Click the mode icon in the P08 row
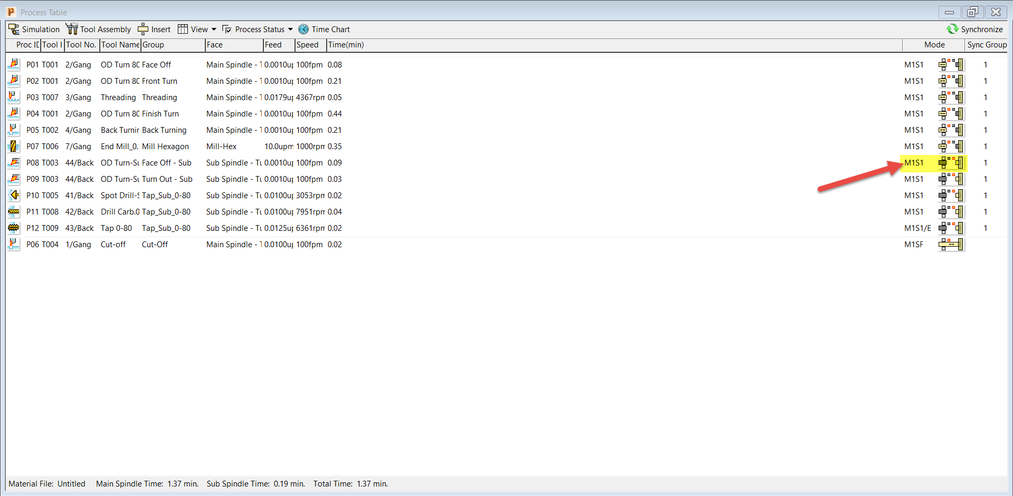This screenshot has height=496, width=1013. coord(951,162)
